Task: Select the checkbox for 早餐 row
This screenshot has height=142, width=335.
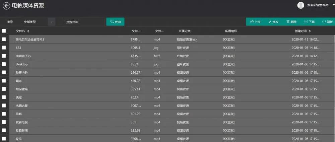Action: (x=4, y=114)
